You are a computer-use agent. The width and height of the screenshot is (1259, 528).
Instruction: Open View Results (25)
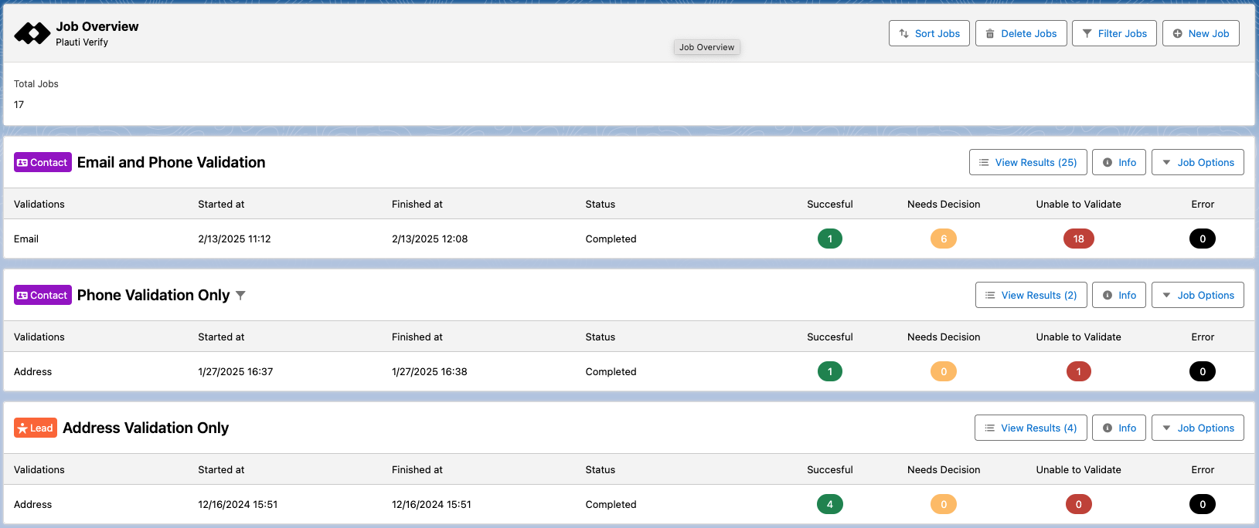tap(1028, 162)
